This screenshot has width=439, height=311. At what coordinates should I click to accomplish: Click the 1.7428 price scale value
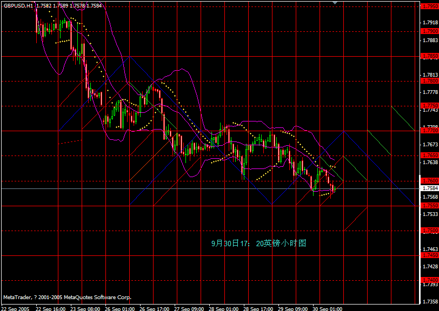(430, 267)
